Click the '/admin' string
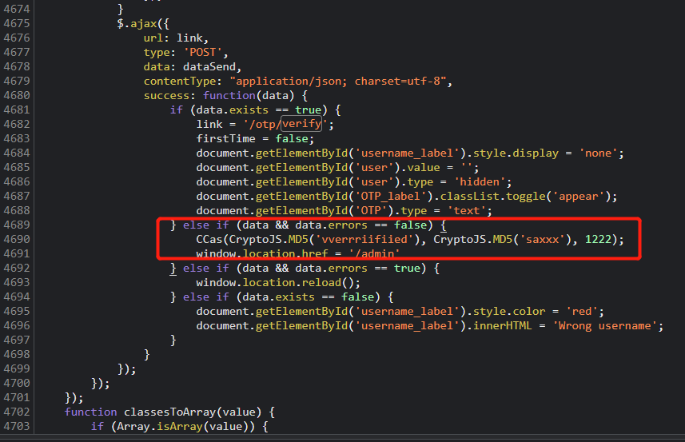Image resolution: width=685 pixels, height=442 pixels. pyautogui.click(x=374, y=253)
